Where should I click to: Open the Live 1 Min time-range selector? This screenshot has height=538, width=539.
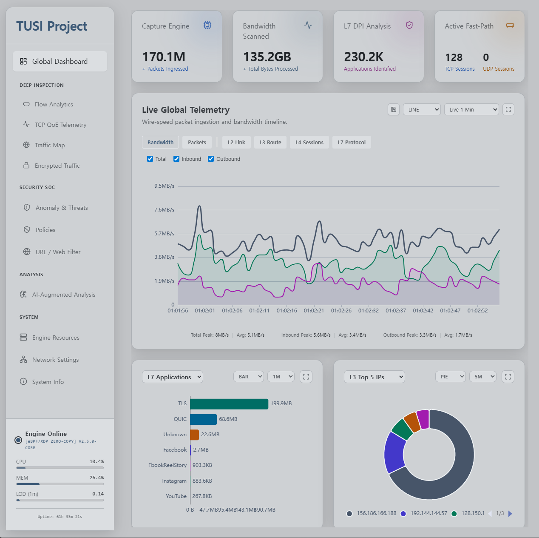point(471,109)
